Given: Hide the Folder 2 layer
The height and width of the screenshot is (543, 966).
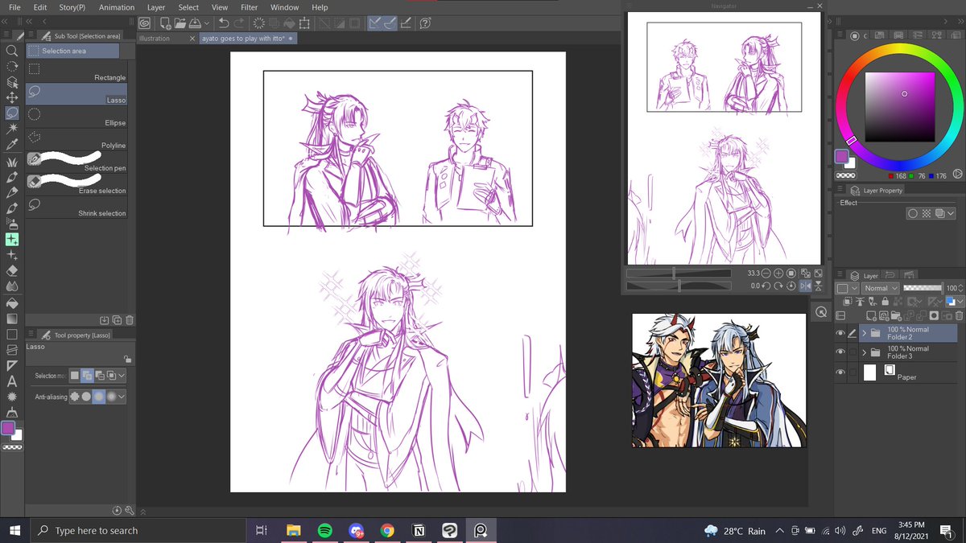Looking at the screenshot, I should tap(840, 333).
